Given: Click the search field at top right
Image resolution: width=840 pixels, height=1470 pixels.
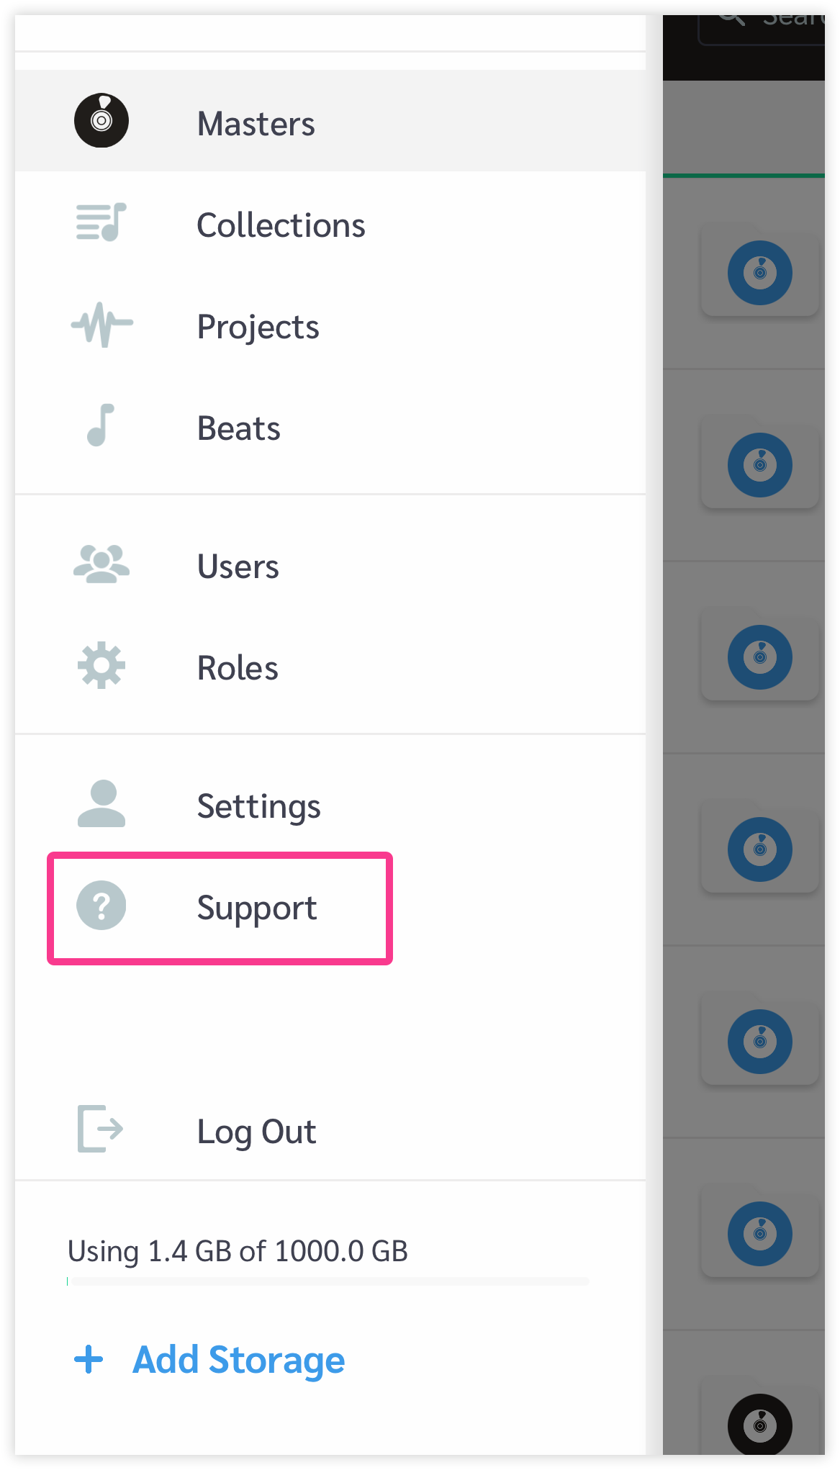Looking at the screenshot, I should pyautogui.click(x=762, y=27).
